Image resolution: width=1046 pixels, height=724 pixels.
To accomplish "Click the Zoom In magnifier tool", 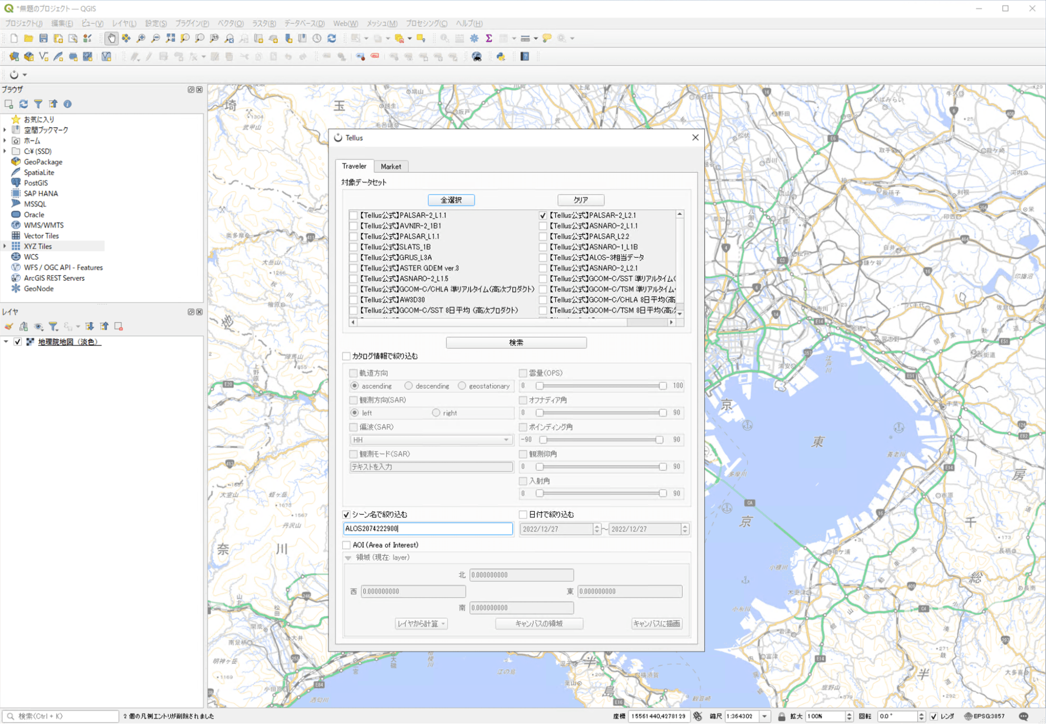I will [x=141, y=38].
